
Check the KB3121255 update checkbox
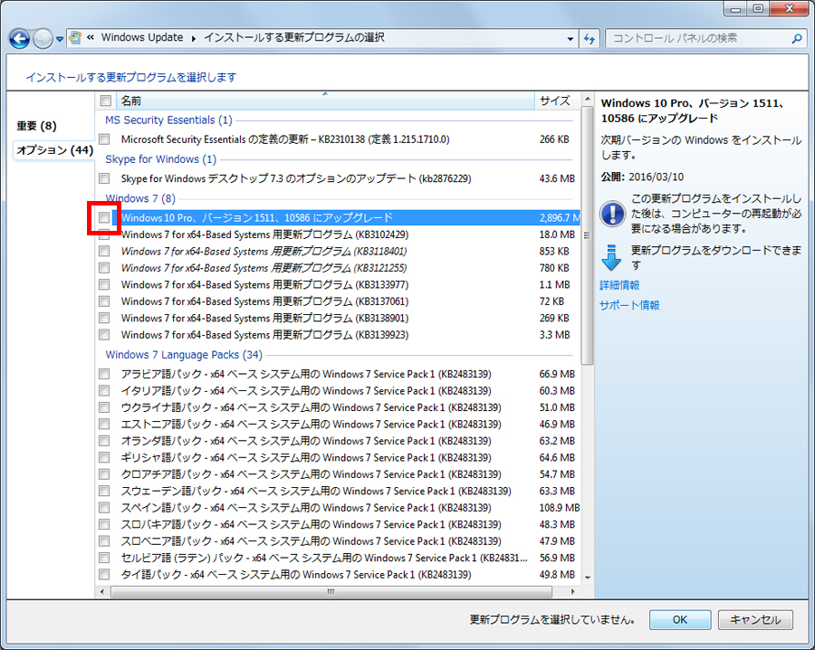point(104,268)
